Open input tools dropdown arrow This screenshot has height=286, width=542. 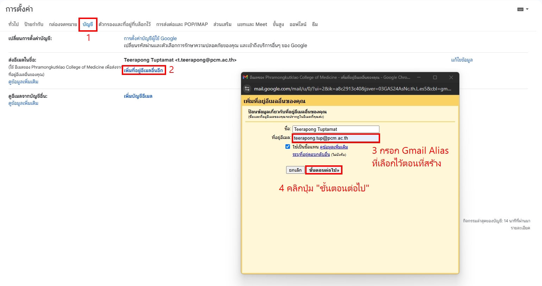[527, 9]
